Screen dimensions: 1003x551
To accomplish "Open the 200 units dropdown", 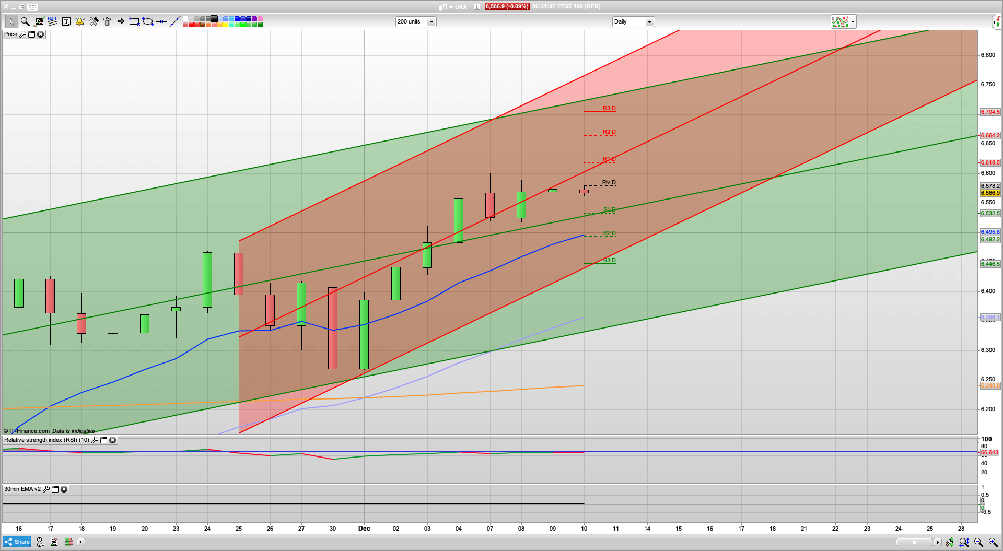I will (430, 21).
